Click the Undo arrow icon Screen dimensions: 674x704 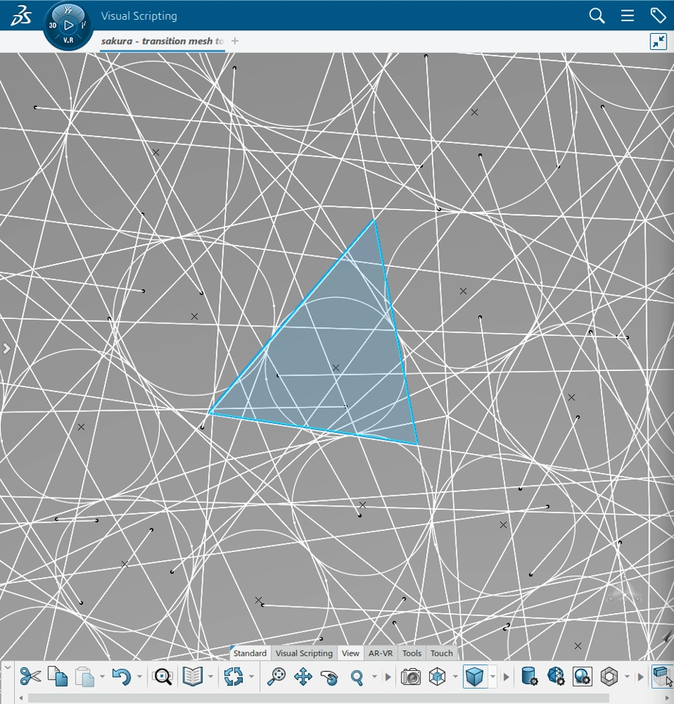[x=121, y=676]
